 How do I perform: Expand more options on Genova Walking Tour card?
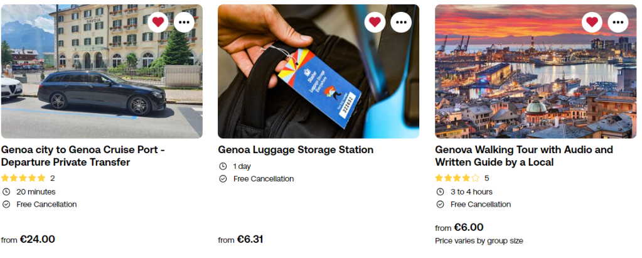(618, 22)
